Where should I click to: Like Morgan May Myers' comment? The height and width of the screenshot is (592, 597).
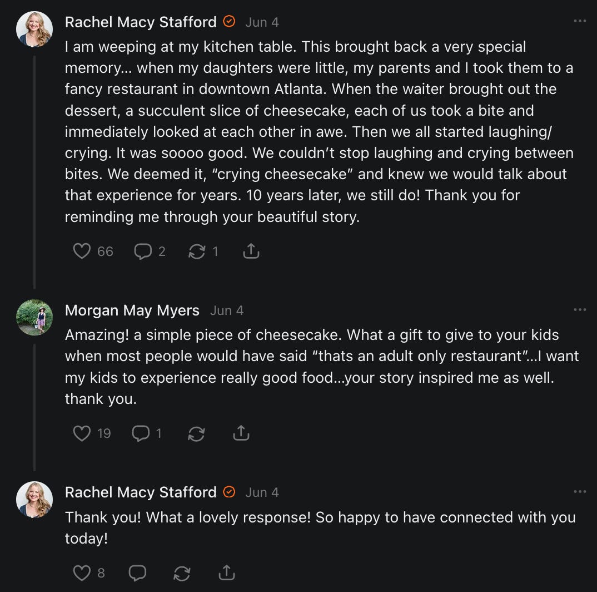pyautogui.click(x=82, y=433)
